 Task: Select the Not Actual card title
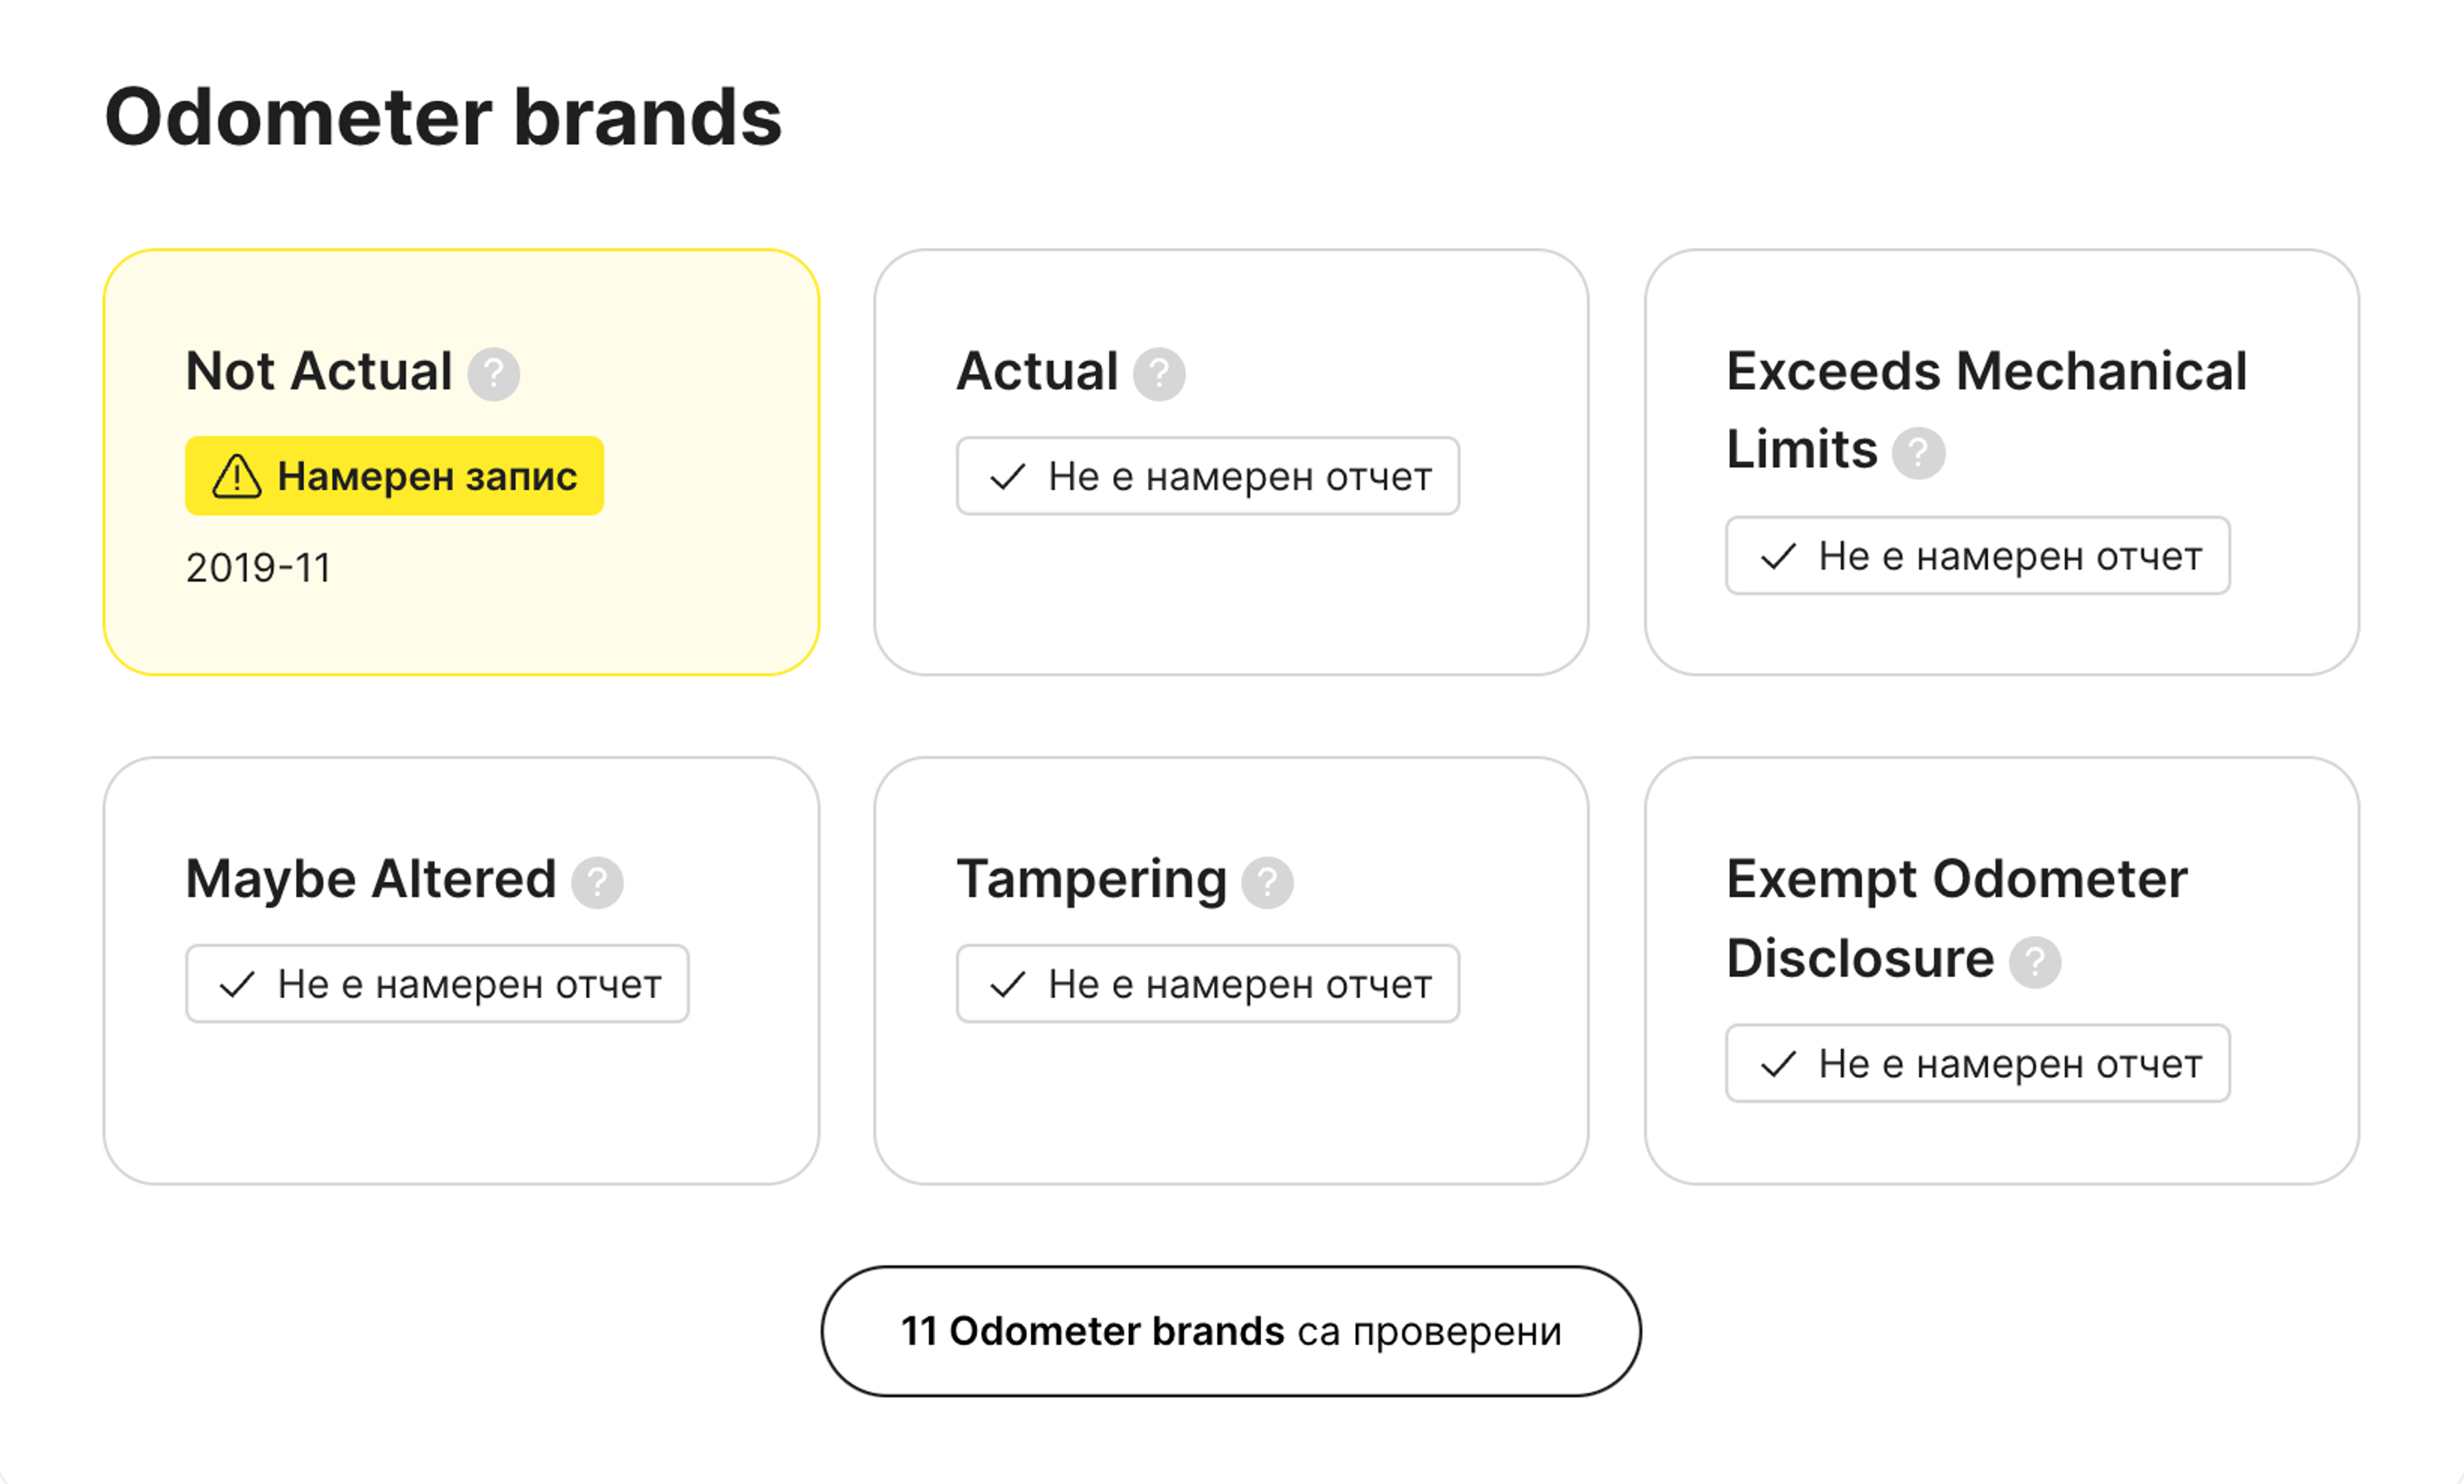click(319, 372)
